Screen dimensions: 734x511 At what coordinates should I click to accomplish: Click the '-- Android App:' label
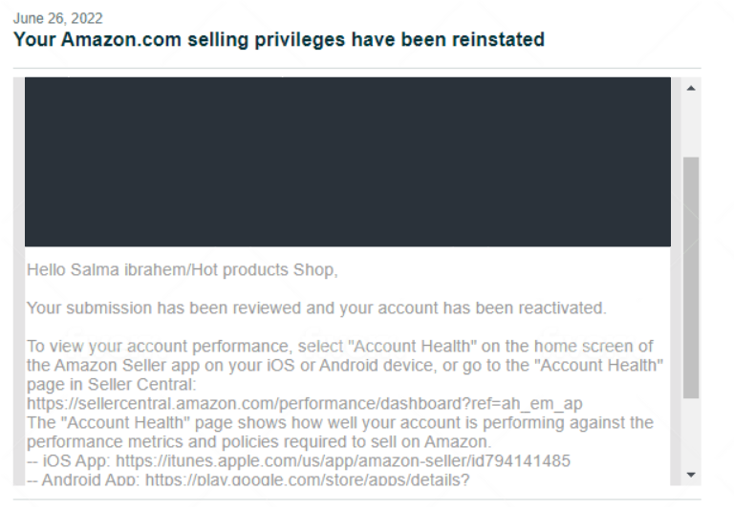tap(83, 479)
